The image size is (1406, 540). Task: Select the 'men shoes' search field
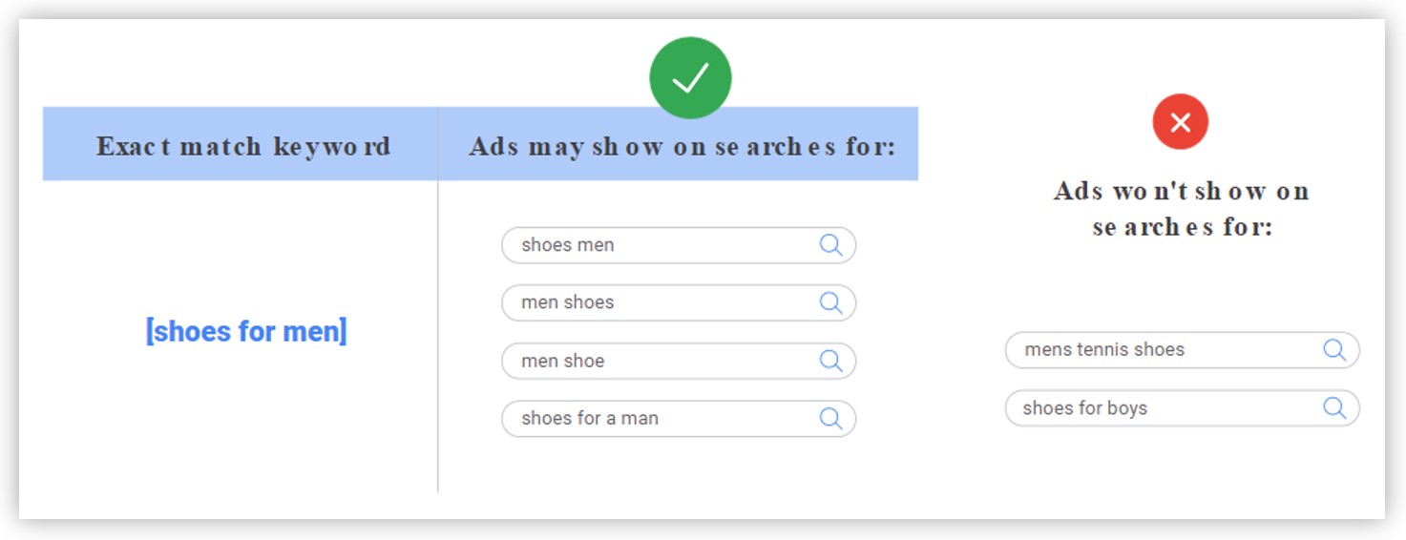[x=679, y=302]
